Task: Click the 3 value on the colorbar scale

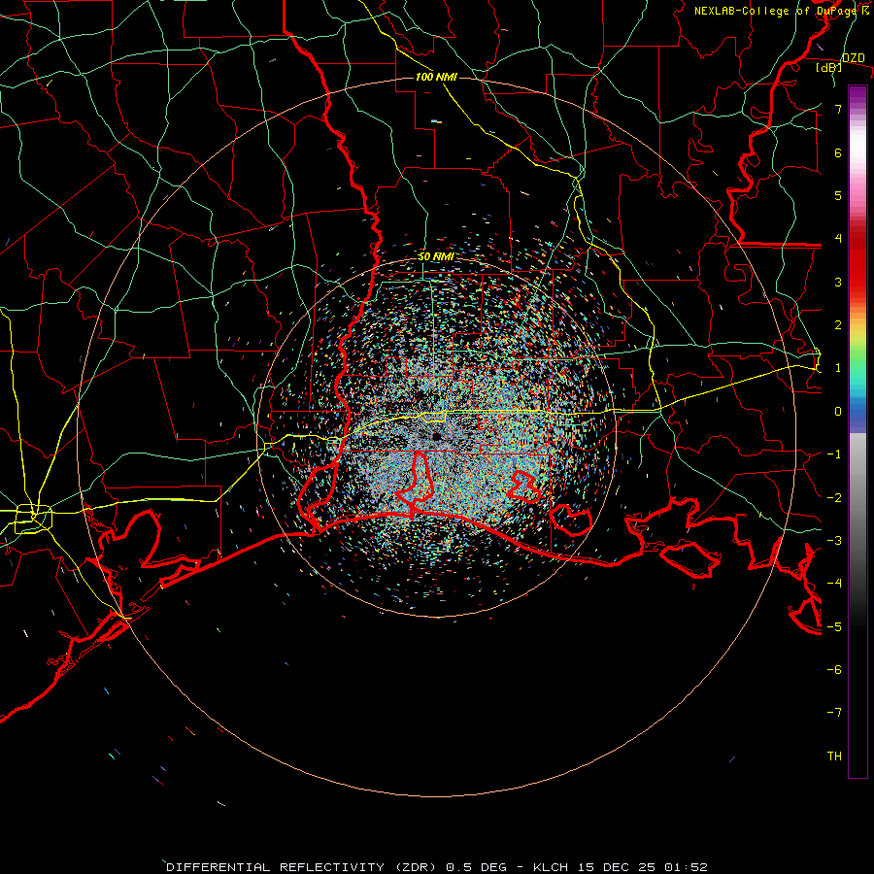Action: (x=838, y=282)
